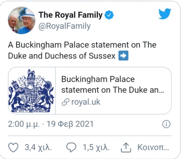This screenshot has height=159, width=181.
Task: Click the blue right-arrow emoji in the tweet
Action: coord(124,56)
